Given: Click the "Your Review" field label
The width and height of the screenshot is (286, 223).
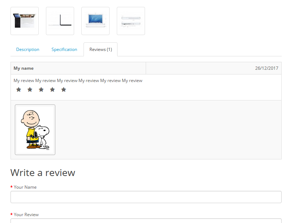Looking at the screenshot, I should 26,215.
